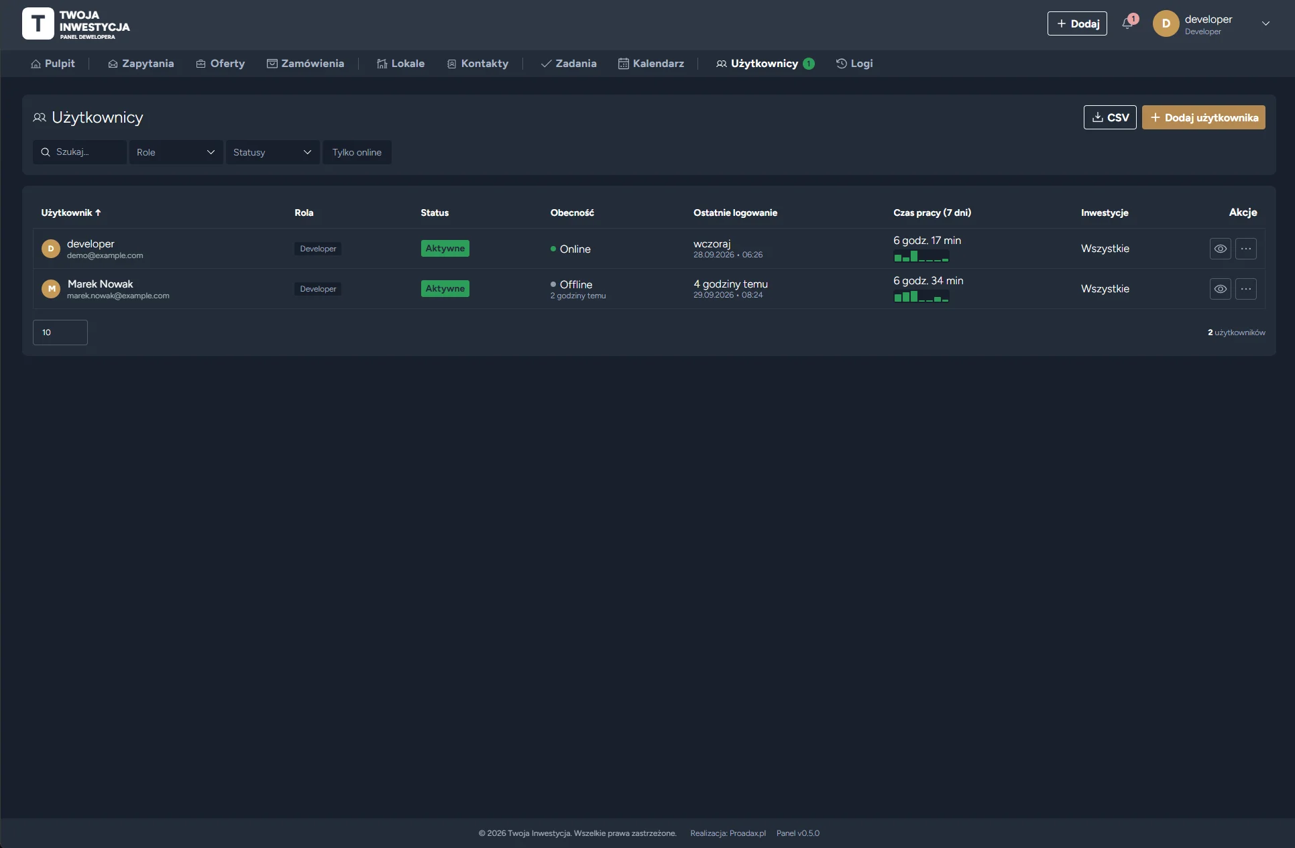
Task: Click the Ostatnie logowanie column header
Action: tap(736, 213)
